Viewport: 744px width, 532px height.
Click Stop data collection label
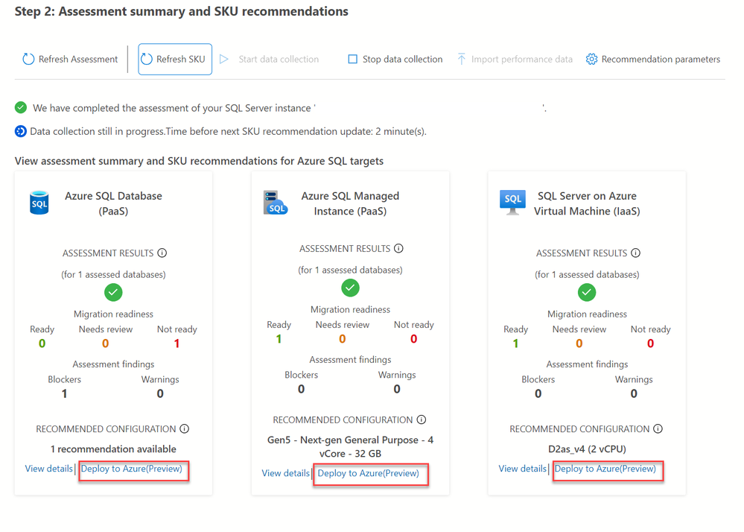point(402,60)
